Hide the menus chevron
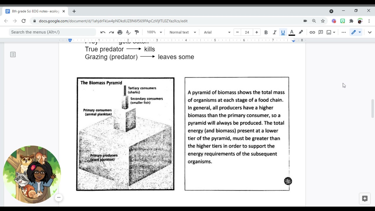This screenshot has height=211, width=375. pyautogui.click(x=370, y=32)
